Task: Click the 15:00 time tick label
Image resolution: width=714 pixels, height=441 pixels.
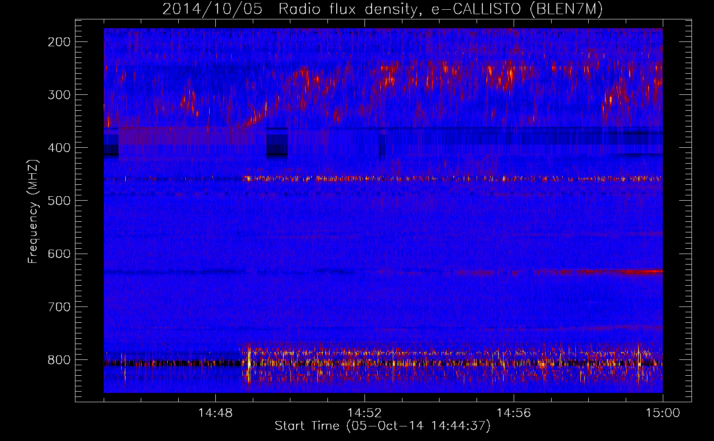Action: coord(663,413)
